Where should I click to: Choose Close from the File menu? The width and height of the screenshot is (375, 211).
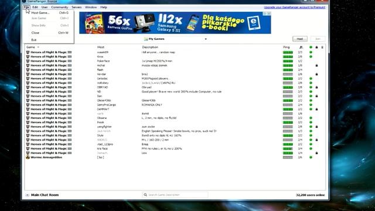coord(49,33)
